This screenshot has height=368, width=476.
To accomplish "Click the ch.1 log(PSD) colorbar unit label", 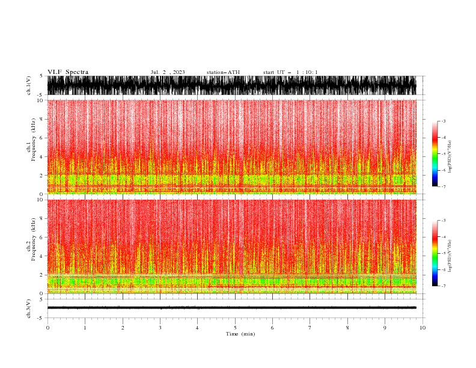I will point(450,157).
